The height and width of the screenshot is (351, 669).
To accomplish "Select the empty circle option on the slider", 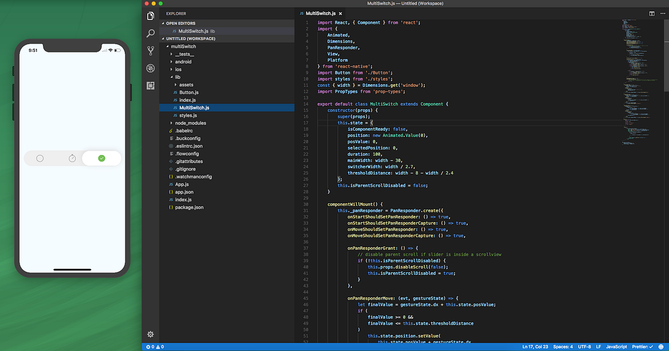I will pos(40,158).
